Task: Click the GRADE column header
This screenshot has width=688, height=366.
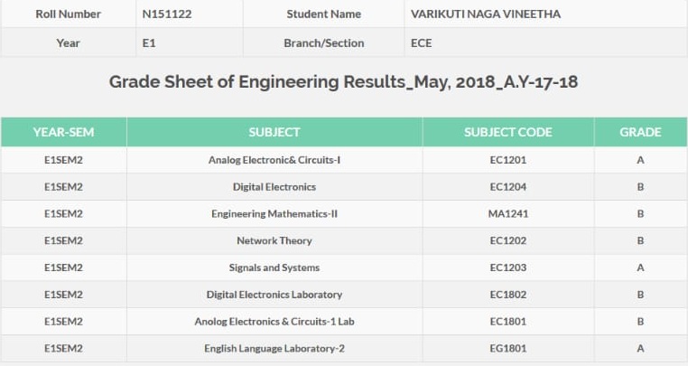Action: (640, 132)
